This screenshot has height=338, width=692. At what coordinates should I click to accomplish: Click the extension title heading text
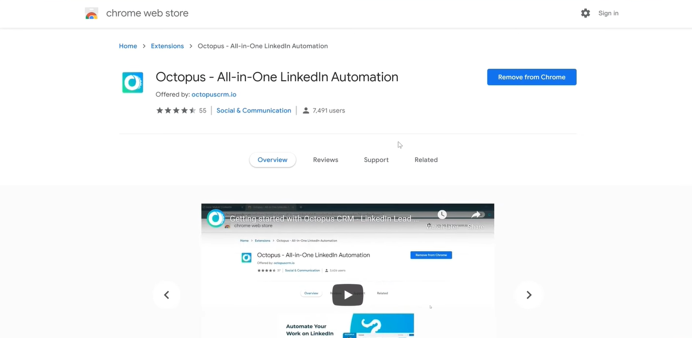click(277, 77)
